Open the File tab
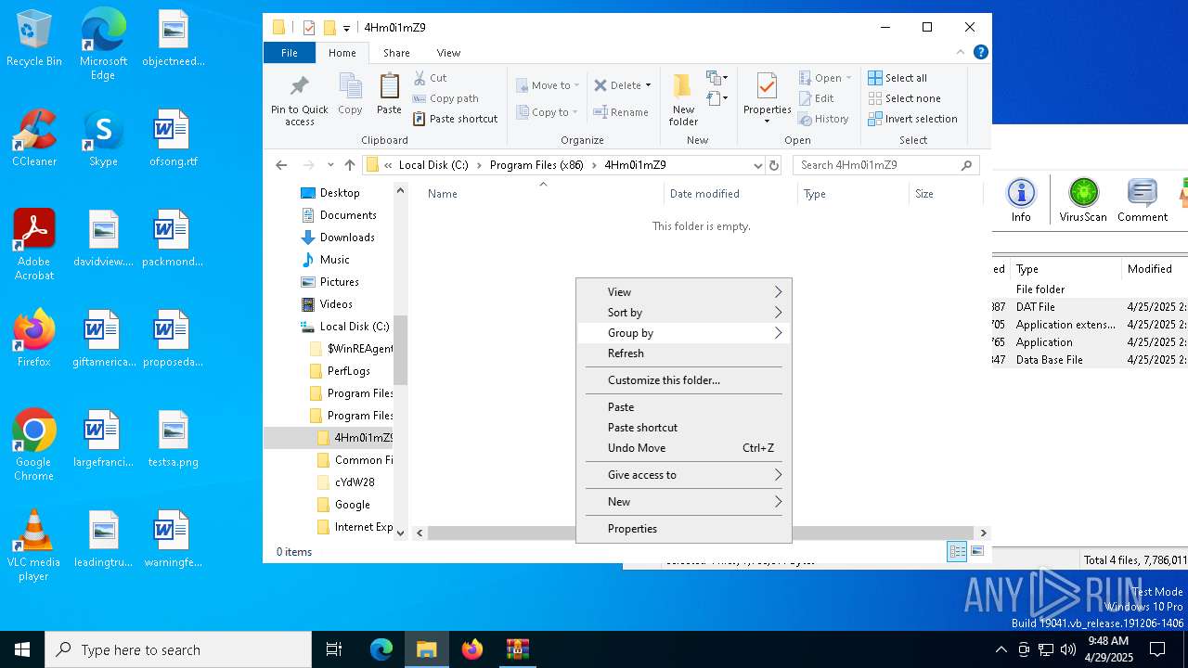Viewport: 1188px width, 668px height. (290, 53)
